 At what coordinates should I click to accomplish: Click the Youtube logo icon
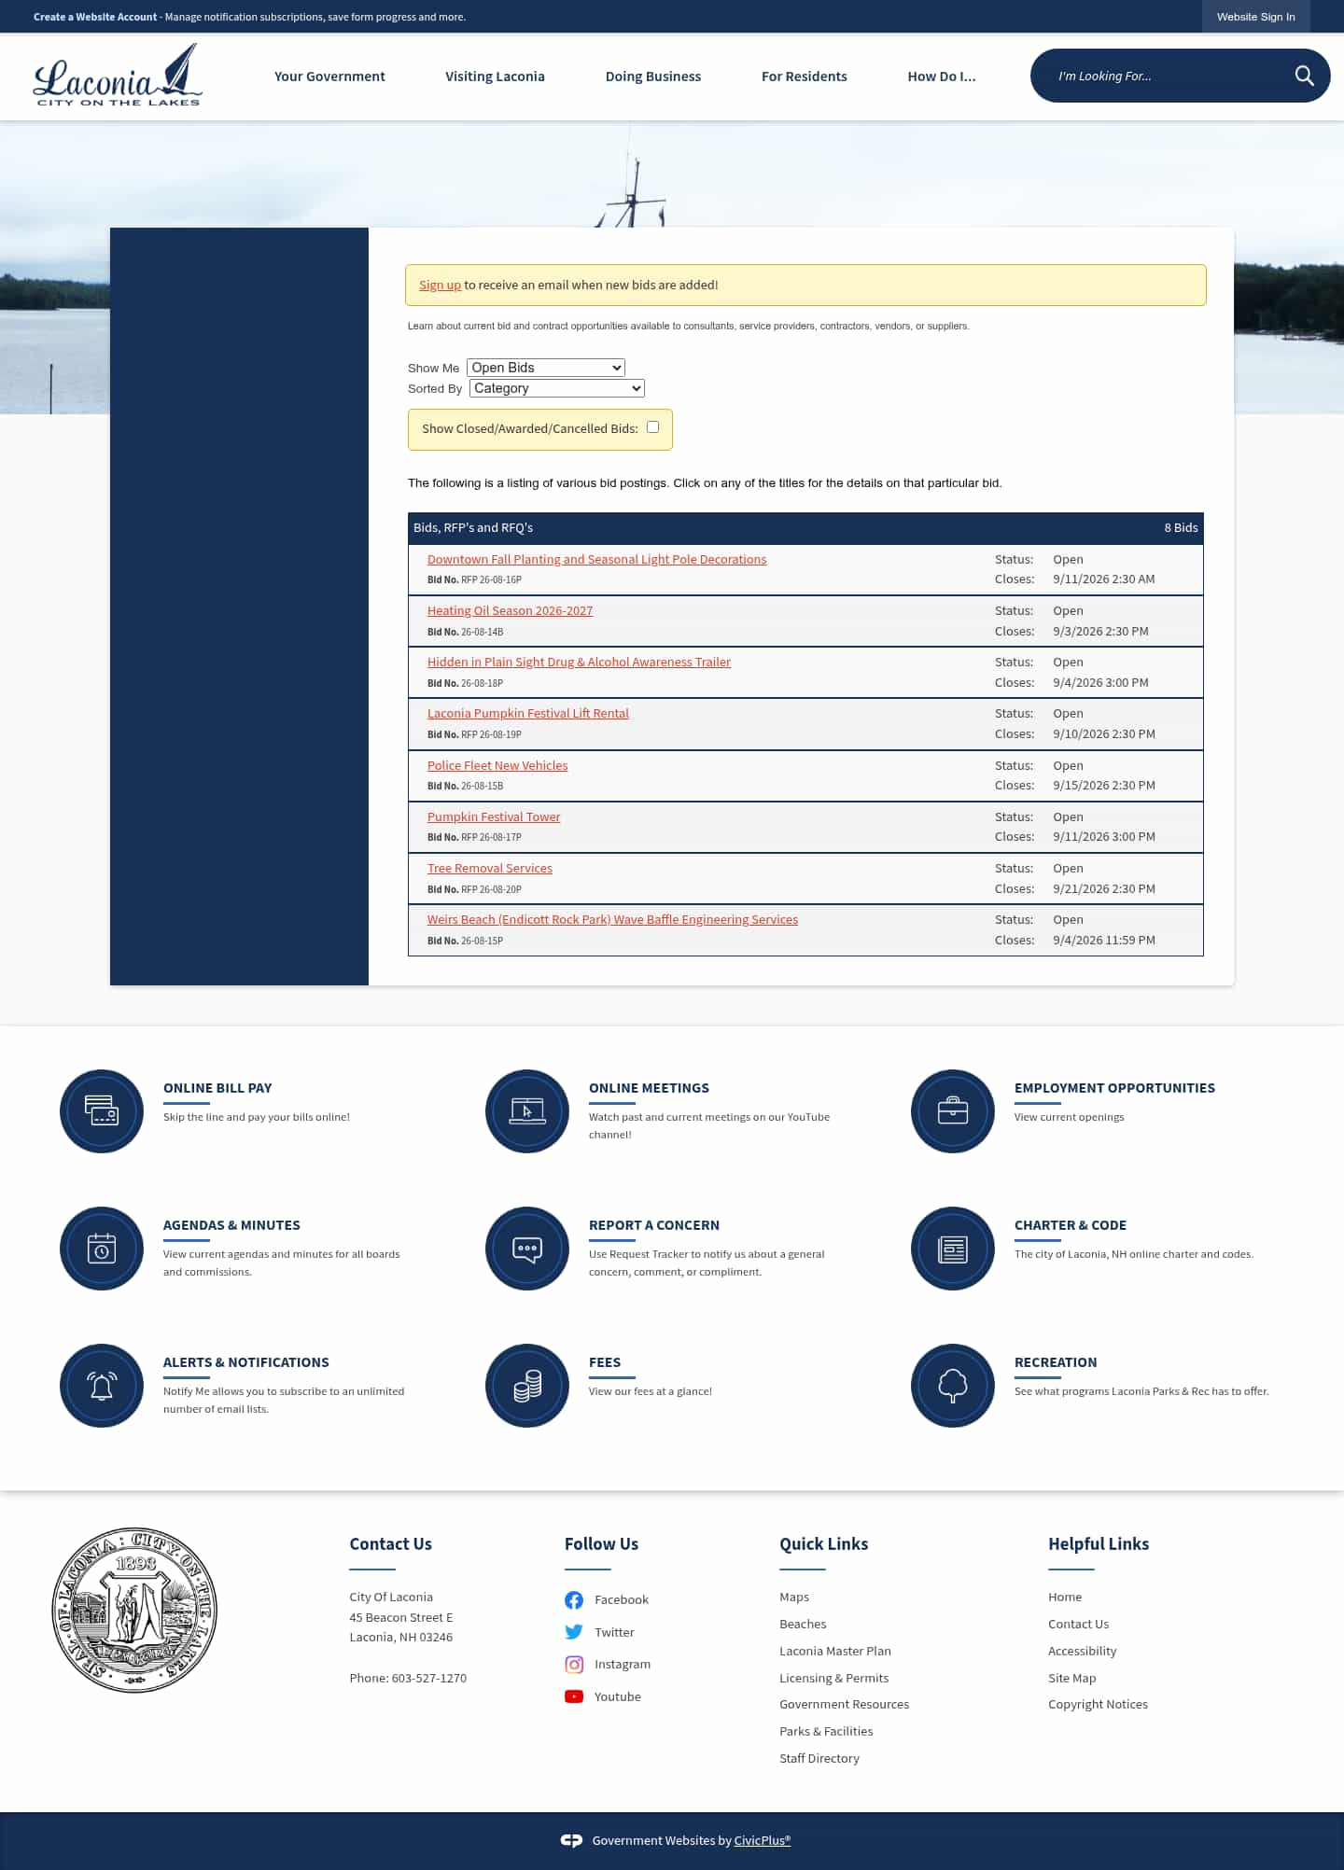[574, 1696]
